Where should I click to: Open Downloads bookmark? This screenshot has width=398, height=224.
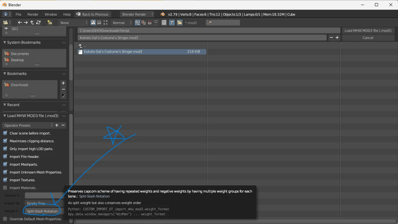pos(19,85)
